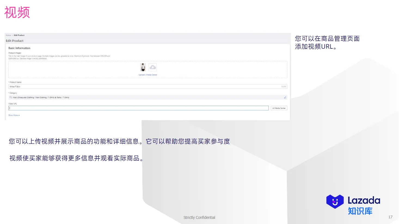Click the pink 视频 slide title
Viewport: 399px width, 224px height.
[17, 13]
